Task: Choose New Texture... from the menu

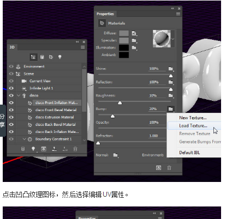Action: tap(193, 118)
